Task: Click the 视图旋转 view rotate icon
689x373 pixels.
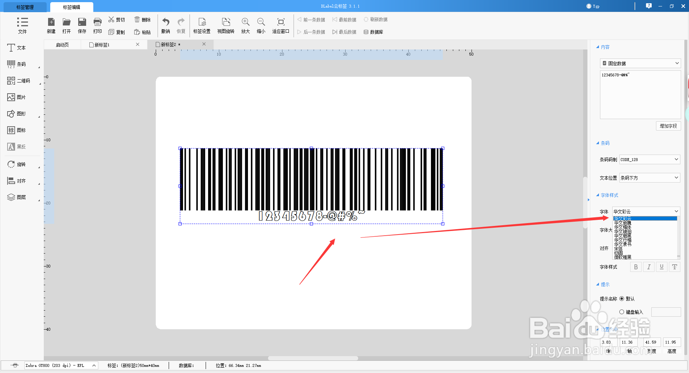Action: click(x=226, y=25)
